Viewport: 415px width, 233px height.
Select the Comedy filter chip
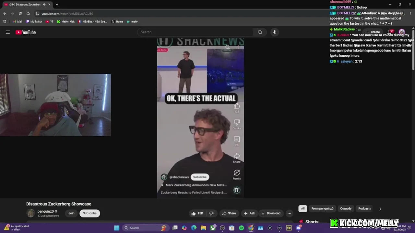346,209
